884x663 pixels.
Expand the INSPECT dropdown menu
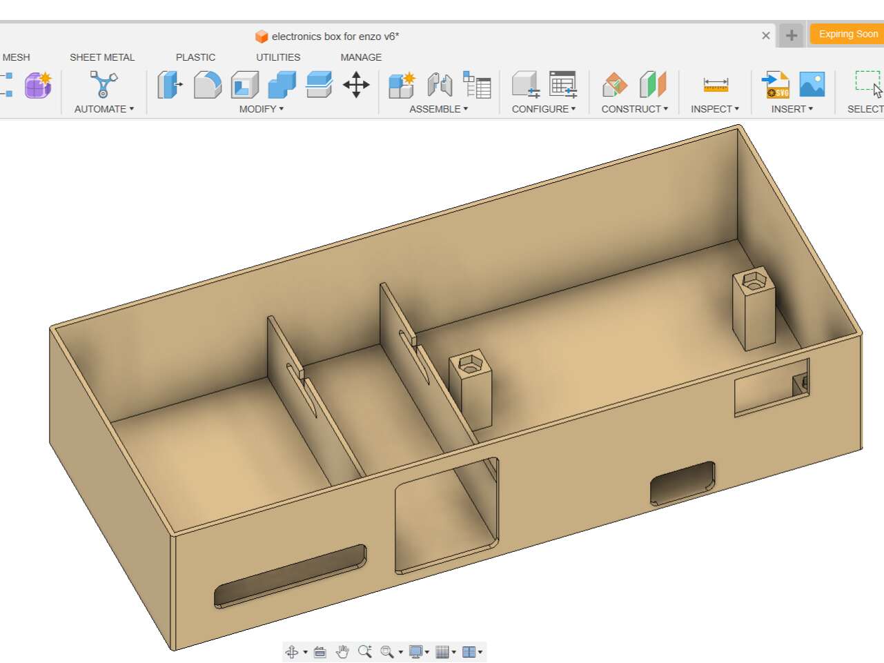[x=715, y=109]
